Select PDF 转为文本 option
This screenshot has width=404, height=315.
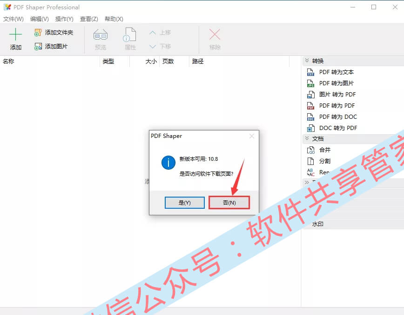tap(337, 72)
